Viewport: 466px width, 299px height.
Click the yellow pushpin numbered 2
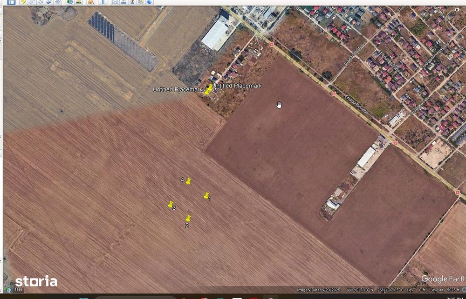point(188,219)
